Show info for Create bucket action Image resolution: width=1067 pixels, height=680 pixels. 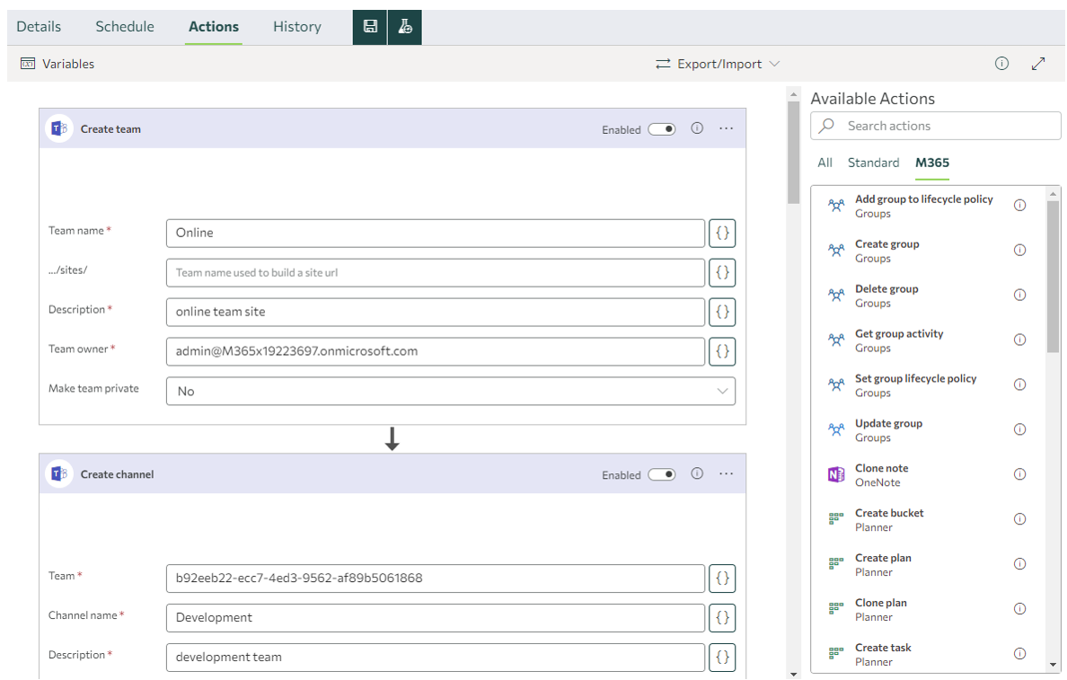click(1019, 518)
